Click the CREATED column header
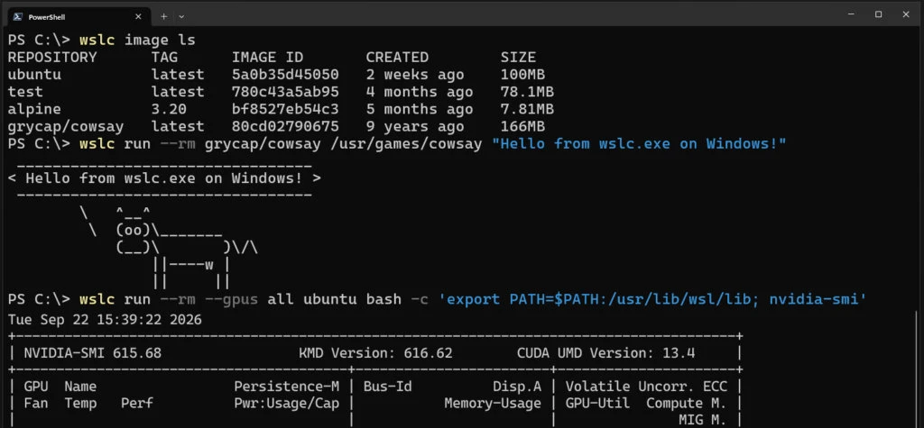The image size is (924, 428). pos(397,58)
